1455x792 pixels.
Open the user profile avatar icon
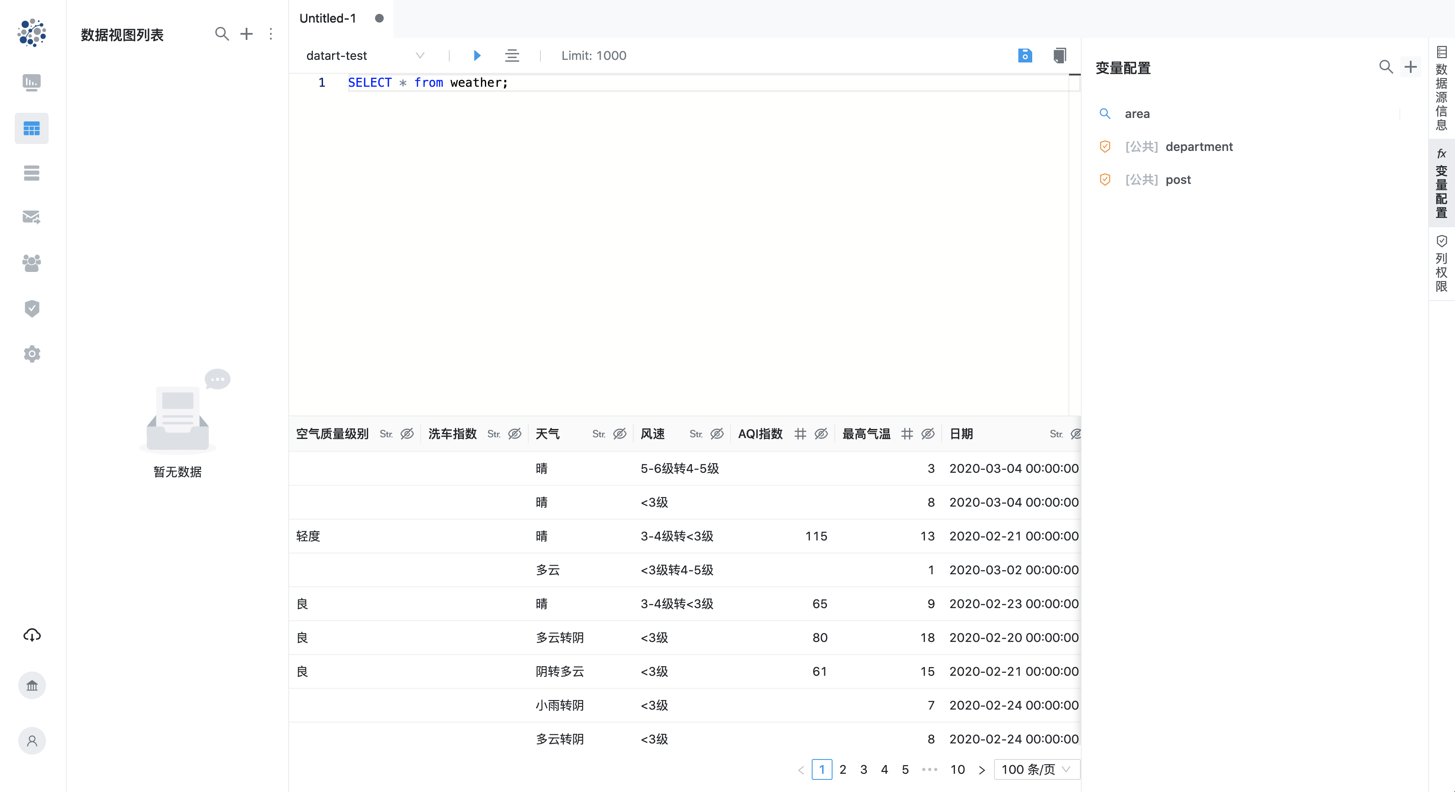coord(32,741)
